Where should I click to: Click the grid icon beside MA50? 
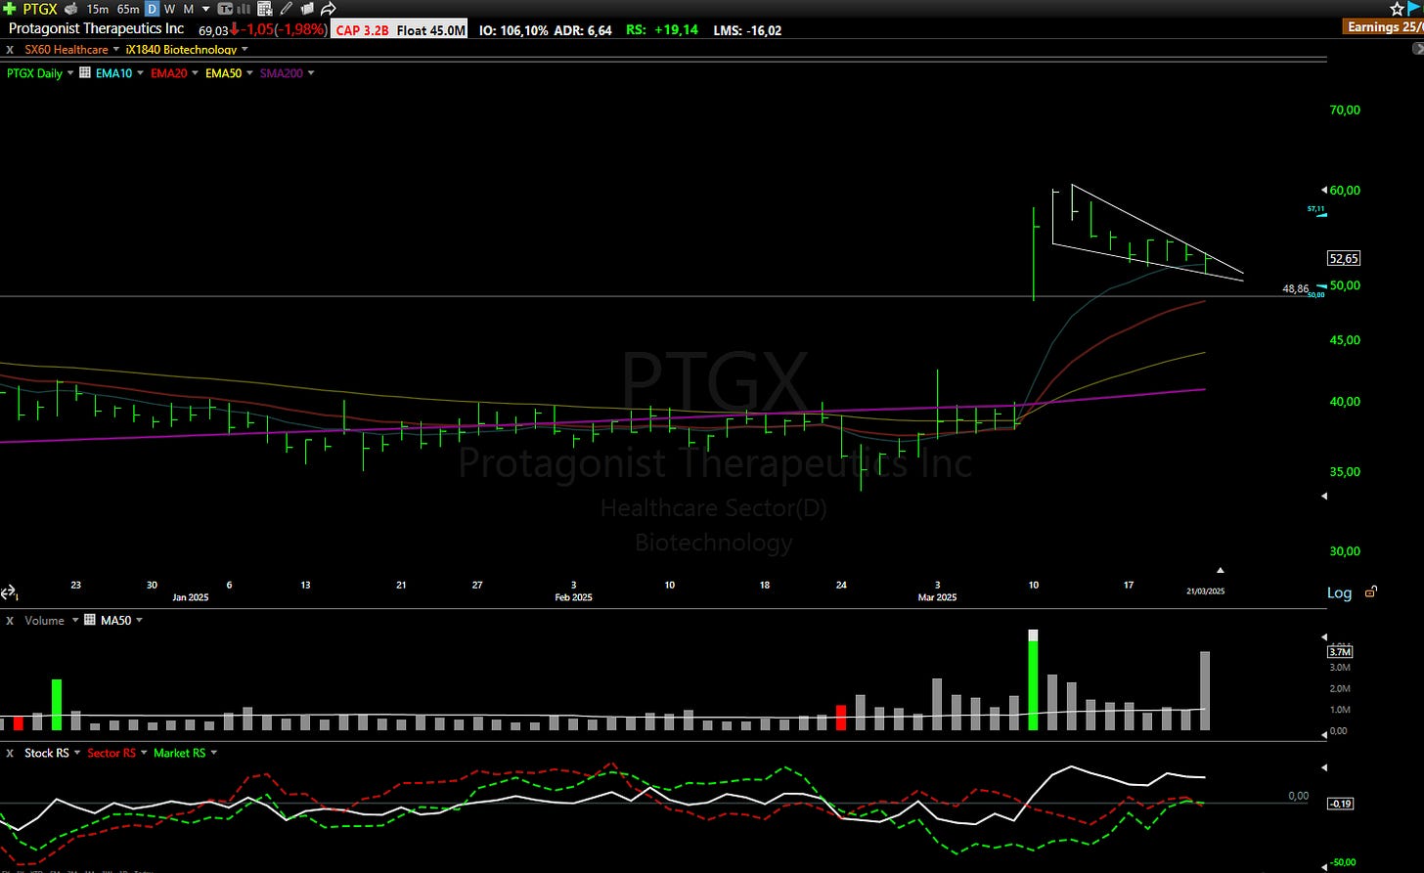(91, 620)
